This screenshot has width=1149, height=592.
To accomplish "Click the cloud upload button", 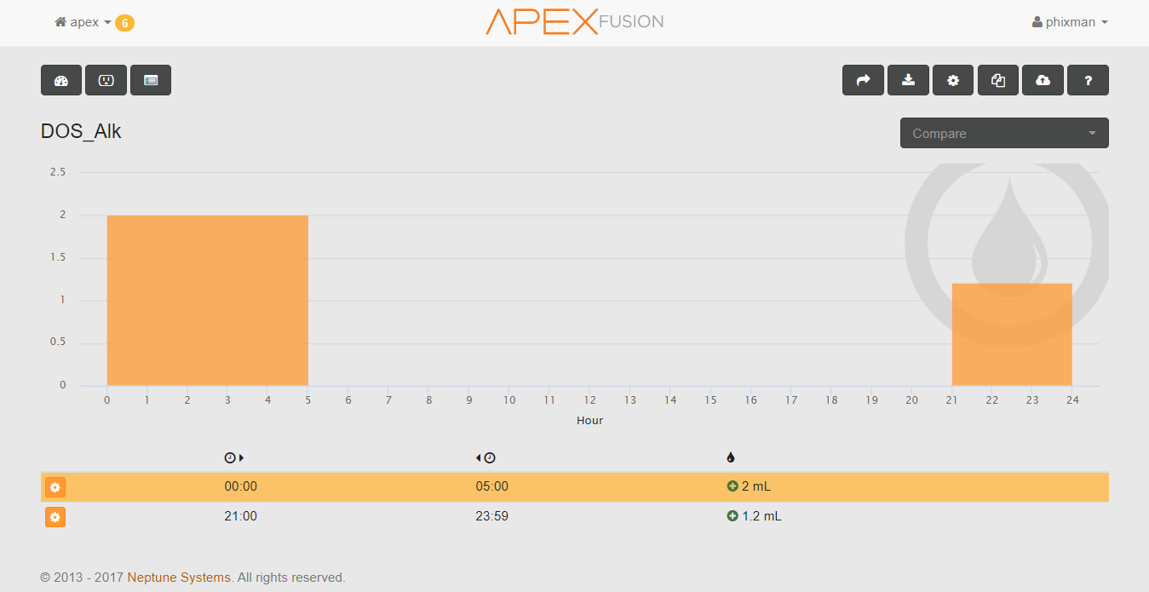I will pyautogui.click(x=1043, y=80).
